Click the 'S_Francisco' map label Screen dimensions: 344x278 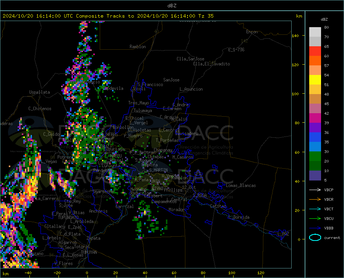point(150,85)
